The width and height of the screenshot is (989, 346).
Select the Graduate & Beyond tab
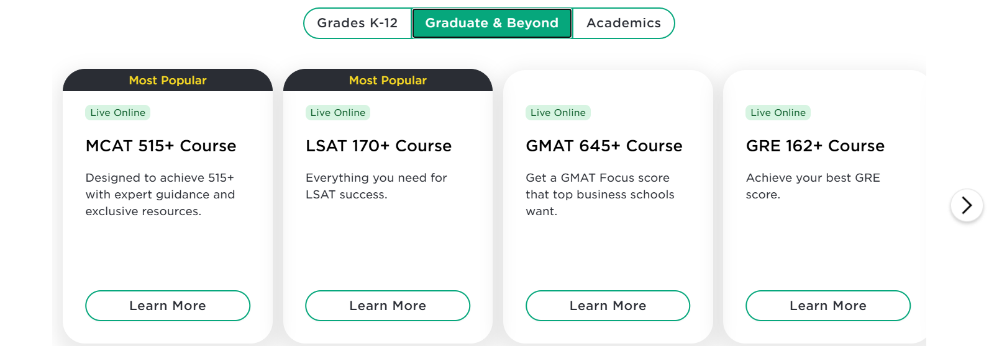pyautogui.click(x=491, y=24)
